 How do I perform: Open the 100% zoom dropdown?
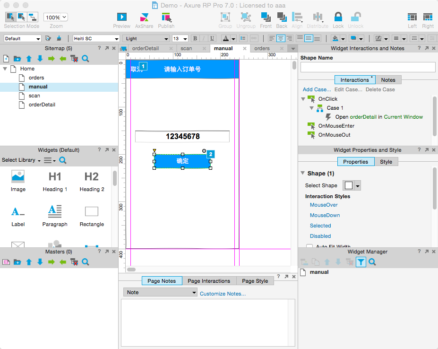[56, 17]
